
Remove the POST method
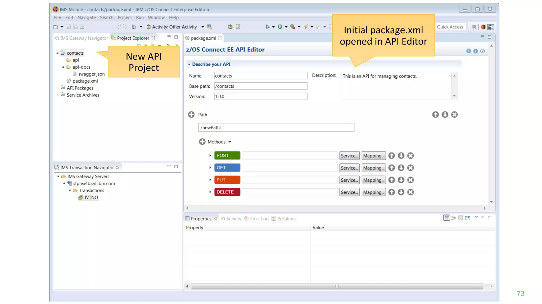coord(411,156)
